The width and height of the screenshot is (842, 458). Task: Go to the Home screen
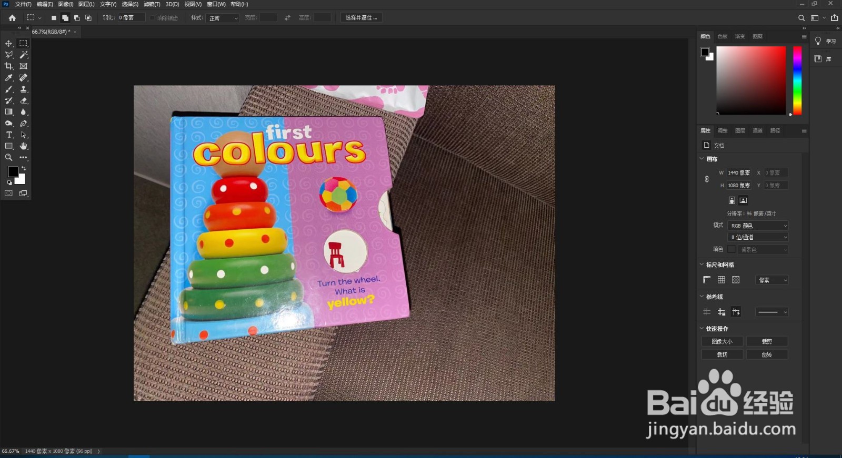click(x=12, y=18)
